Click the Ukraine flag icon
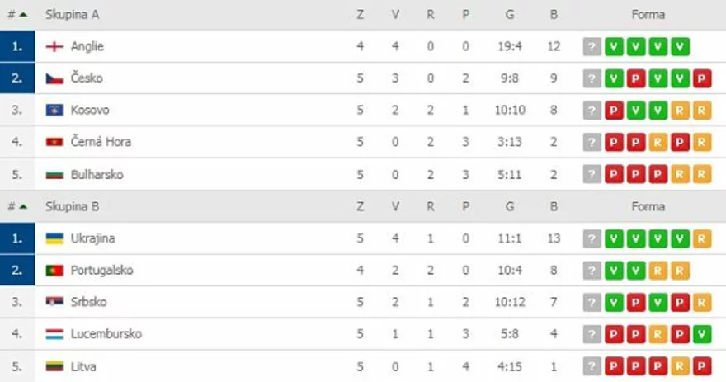Image resolution: width=726 pixels, height=382 pixels. pyautogui.click(x=54, y=238)
